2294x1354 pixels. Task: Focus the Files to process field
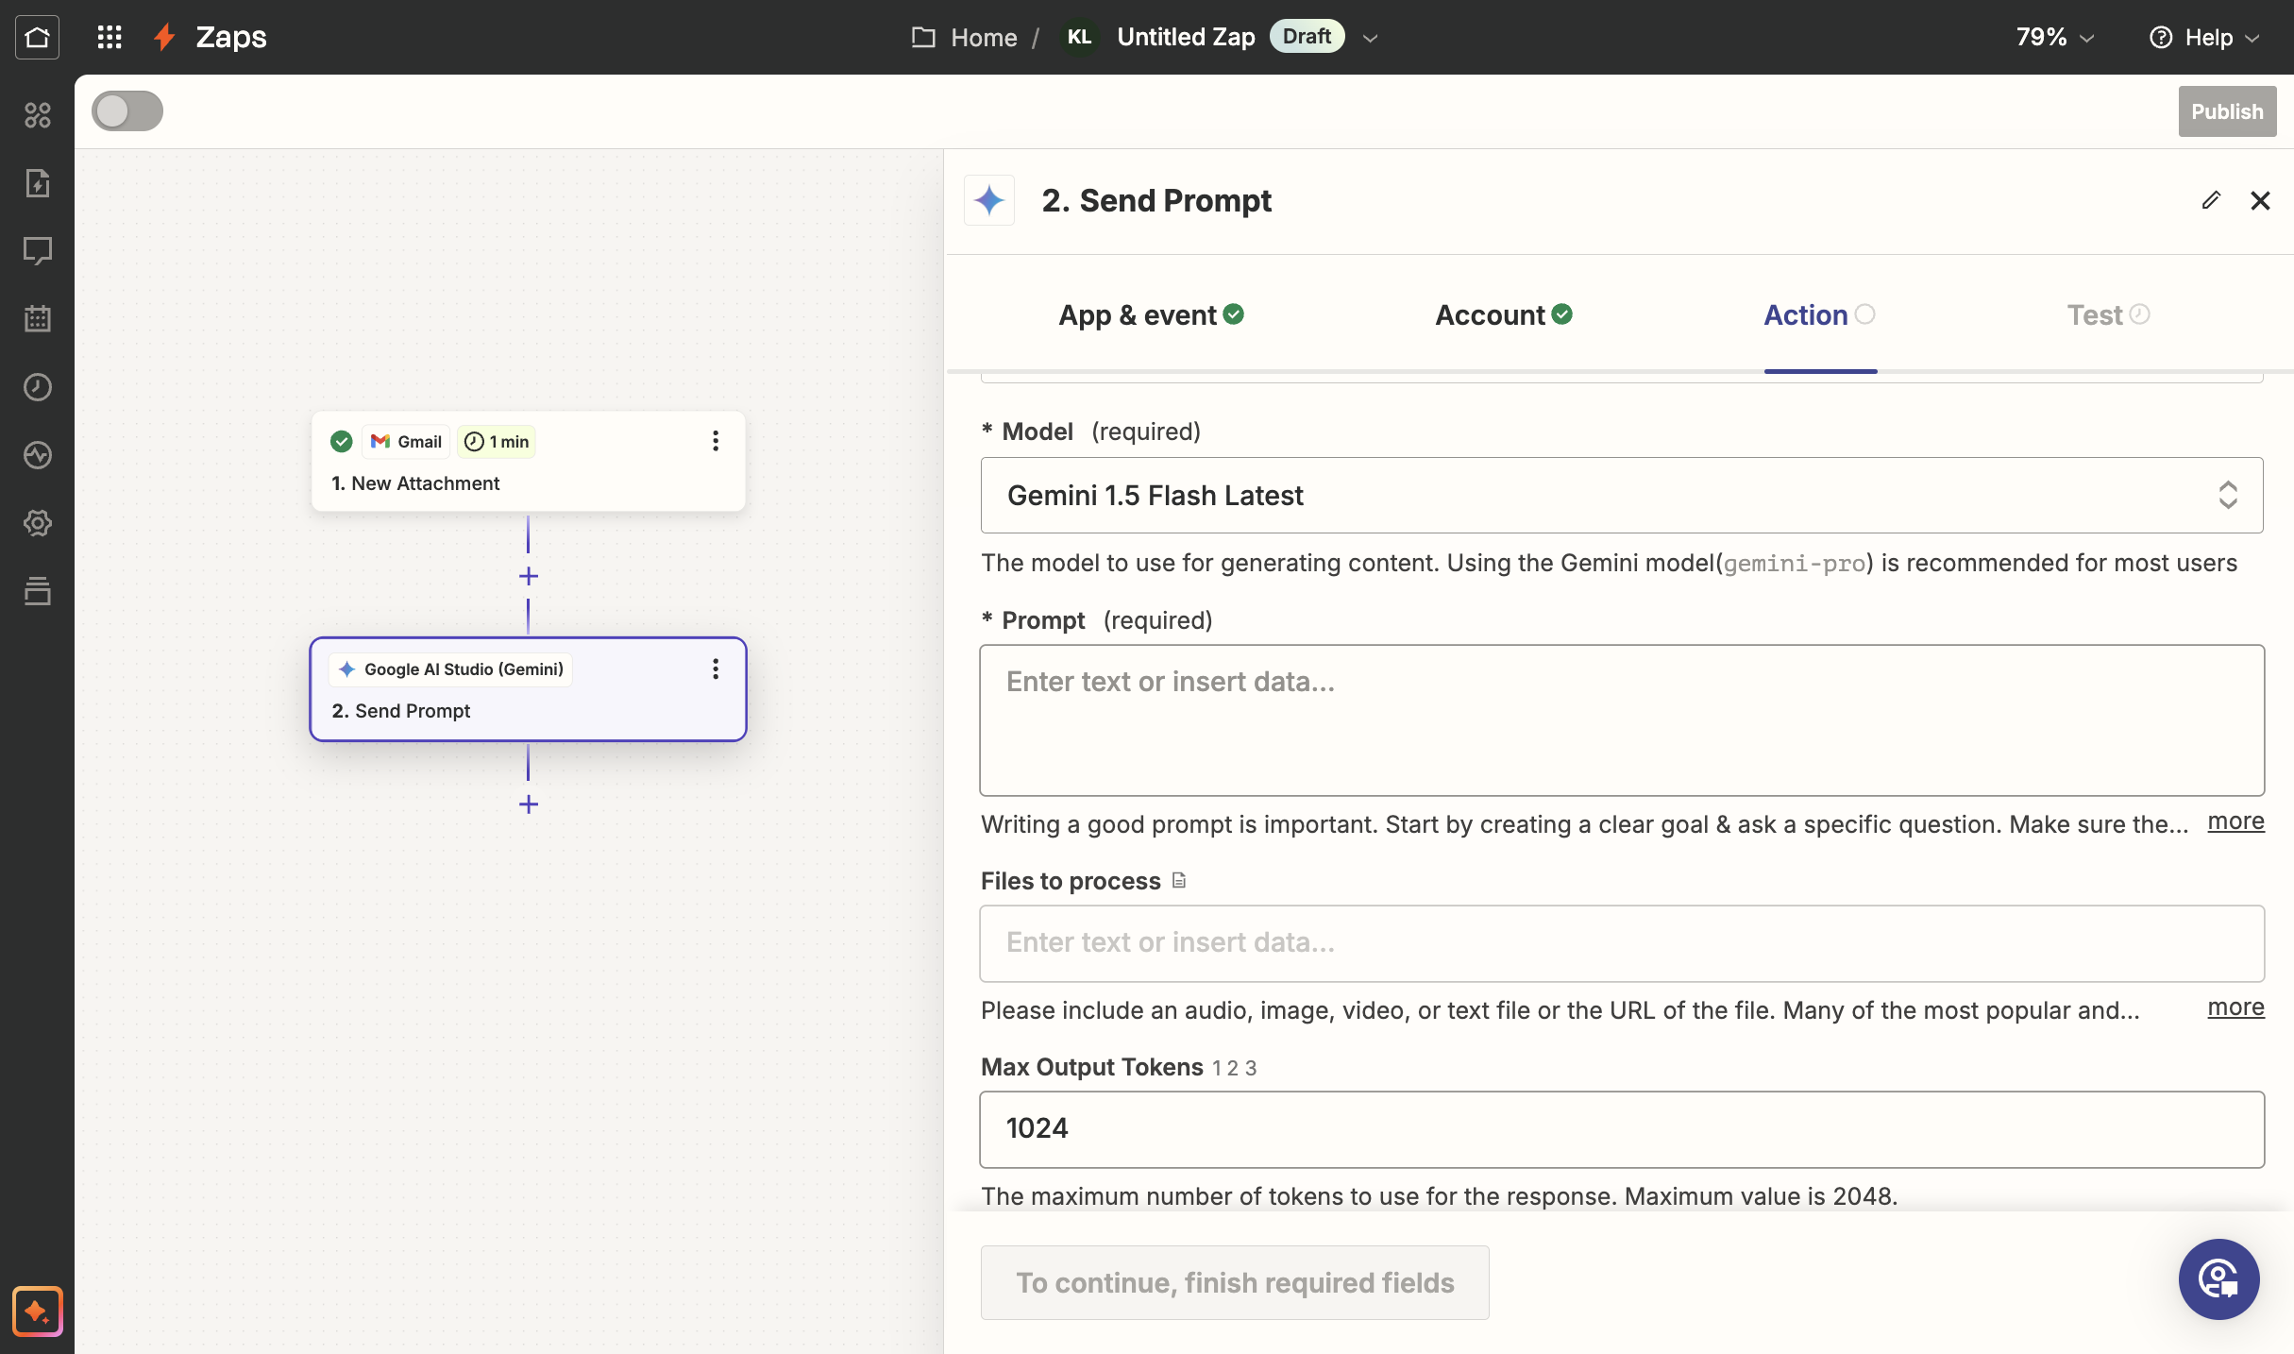pyautogui.click(x=1622, y=943)
